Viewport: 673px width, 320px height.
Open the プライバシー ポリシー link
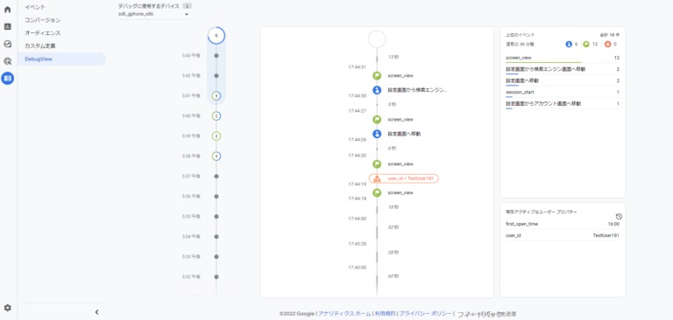pos(425,314)
